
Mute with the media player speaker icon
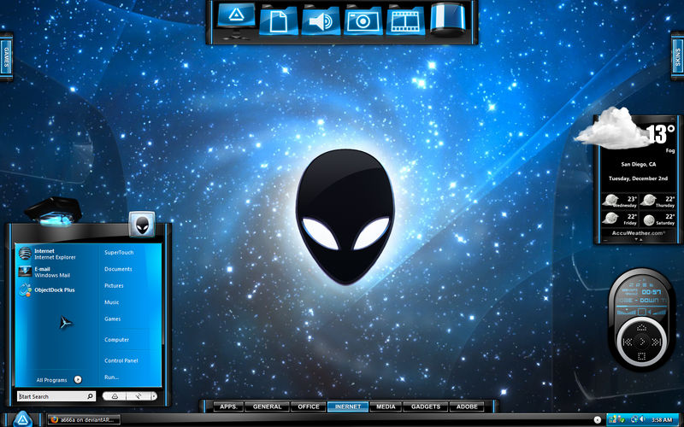point(648,312)
